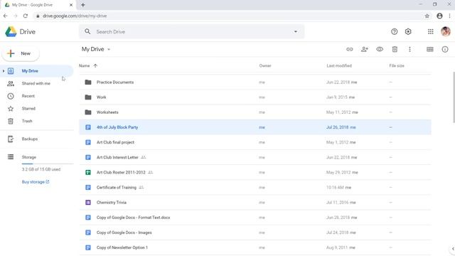Reverse sort direction with the Name arrow
The width and height of the screenshot is (455, 256).
pyautogui.click(x=95, y=65)
